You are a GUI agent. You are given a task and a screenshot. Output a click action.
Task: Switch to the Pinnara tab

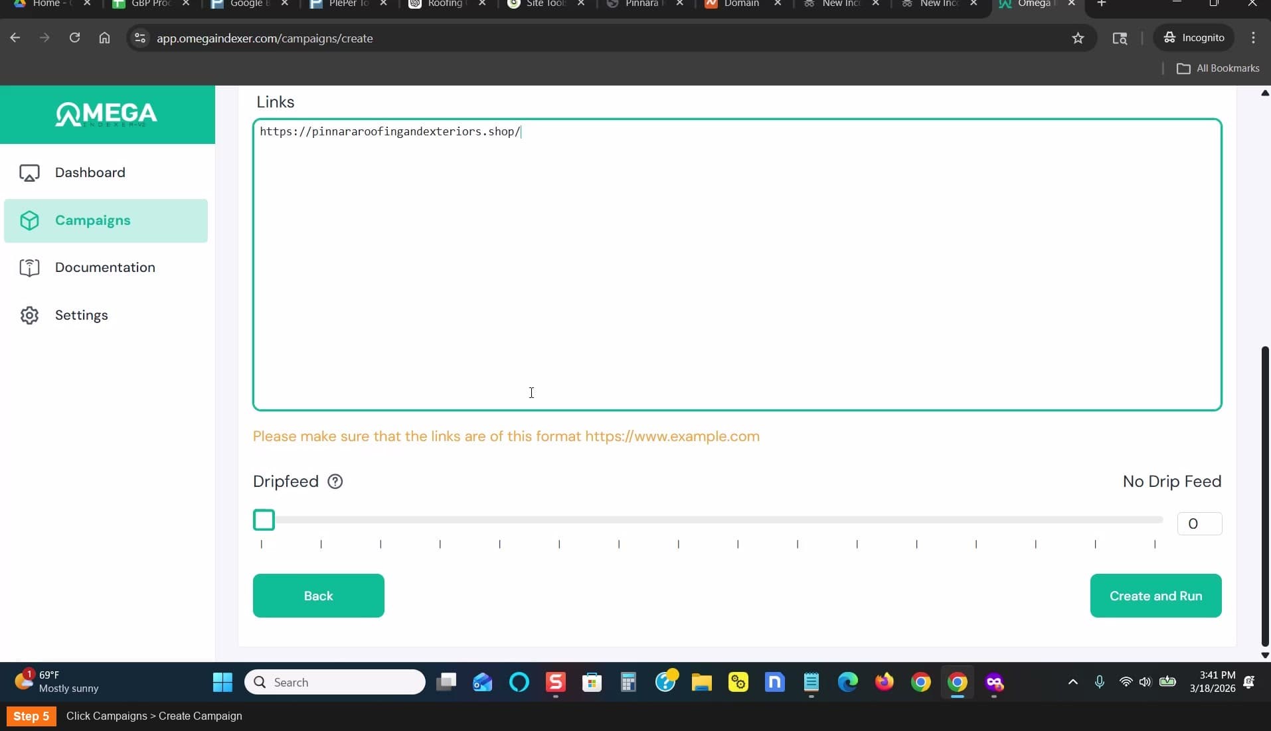tap(643, 4)
